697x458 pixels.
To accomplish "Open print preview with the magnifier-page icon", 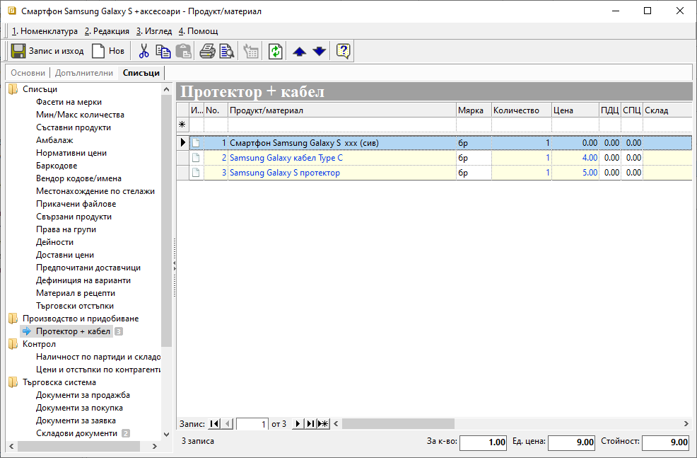I will [x=227, y=51].
